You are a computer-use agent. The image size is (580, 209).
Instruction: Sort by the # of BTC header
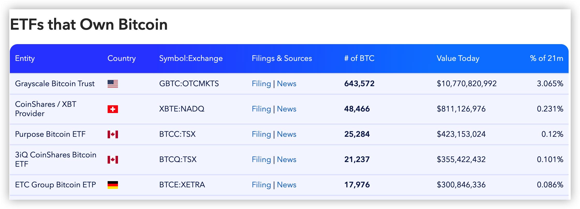coord(359,58)
